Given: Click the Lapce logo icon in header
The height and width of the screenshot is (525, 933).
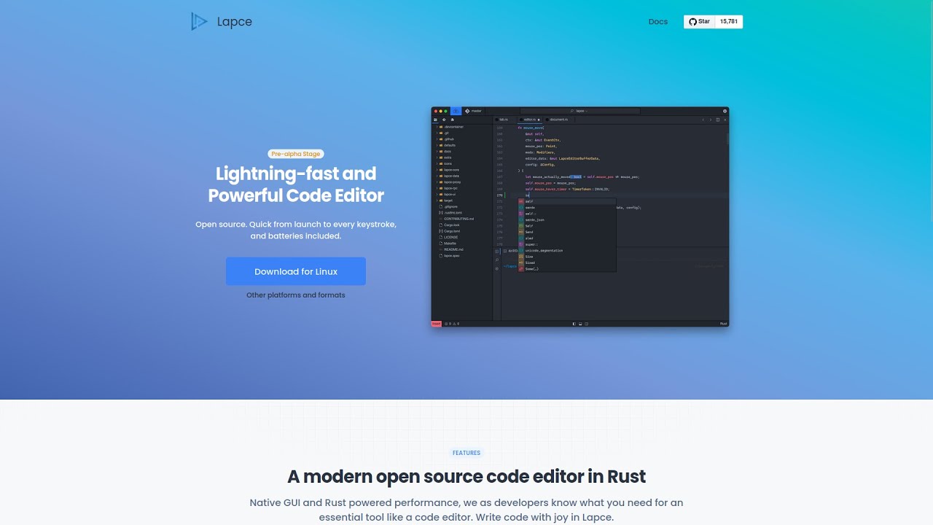Looking at the screenshot, I should pyautogui.click(x=199, y=22).
